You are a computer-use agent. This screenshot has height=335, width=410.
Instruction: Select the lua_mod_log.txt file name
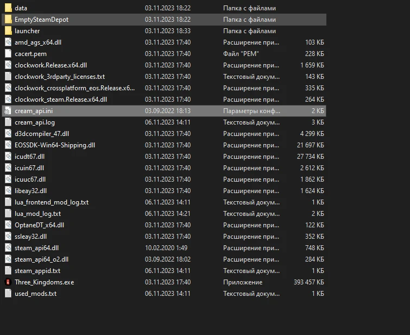click(37, 214)
